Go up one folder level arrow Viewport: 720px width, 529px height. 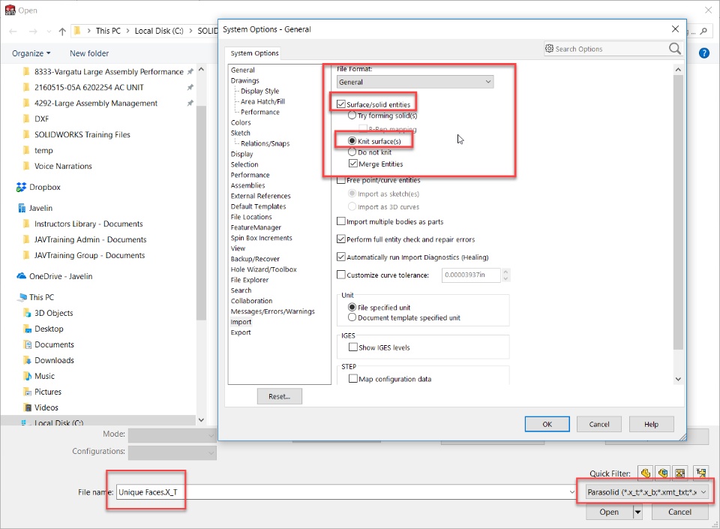point(62,32)
